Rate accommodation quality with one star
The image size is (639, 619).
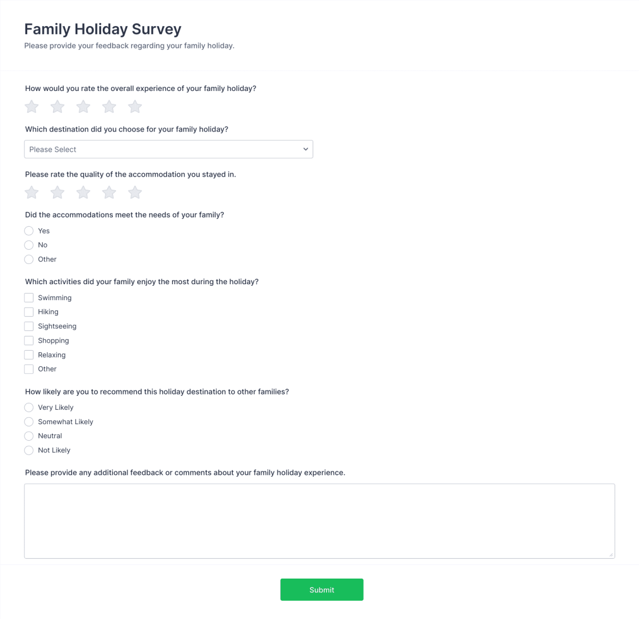point(31,192)
